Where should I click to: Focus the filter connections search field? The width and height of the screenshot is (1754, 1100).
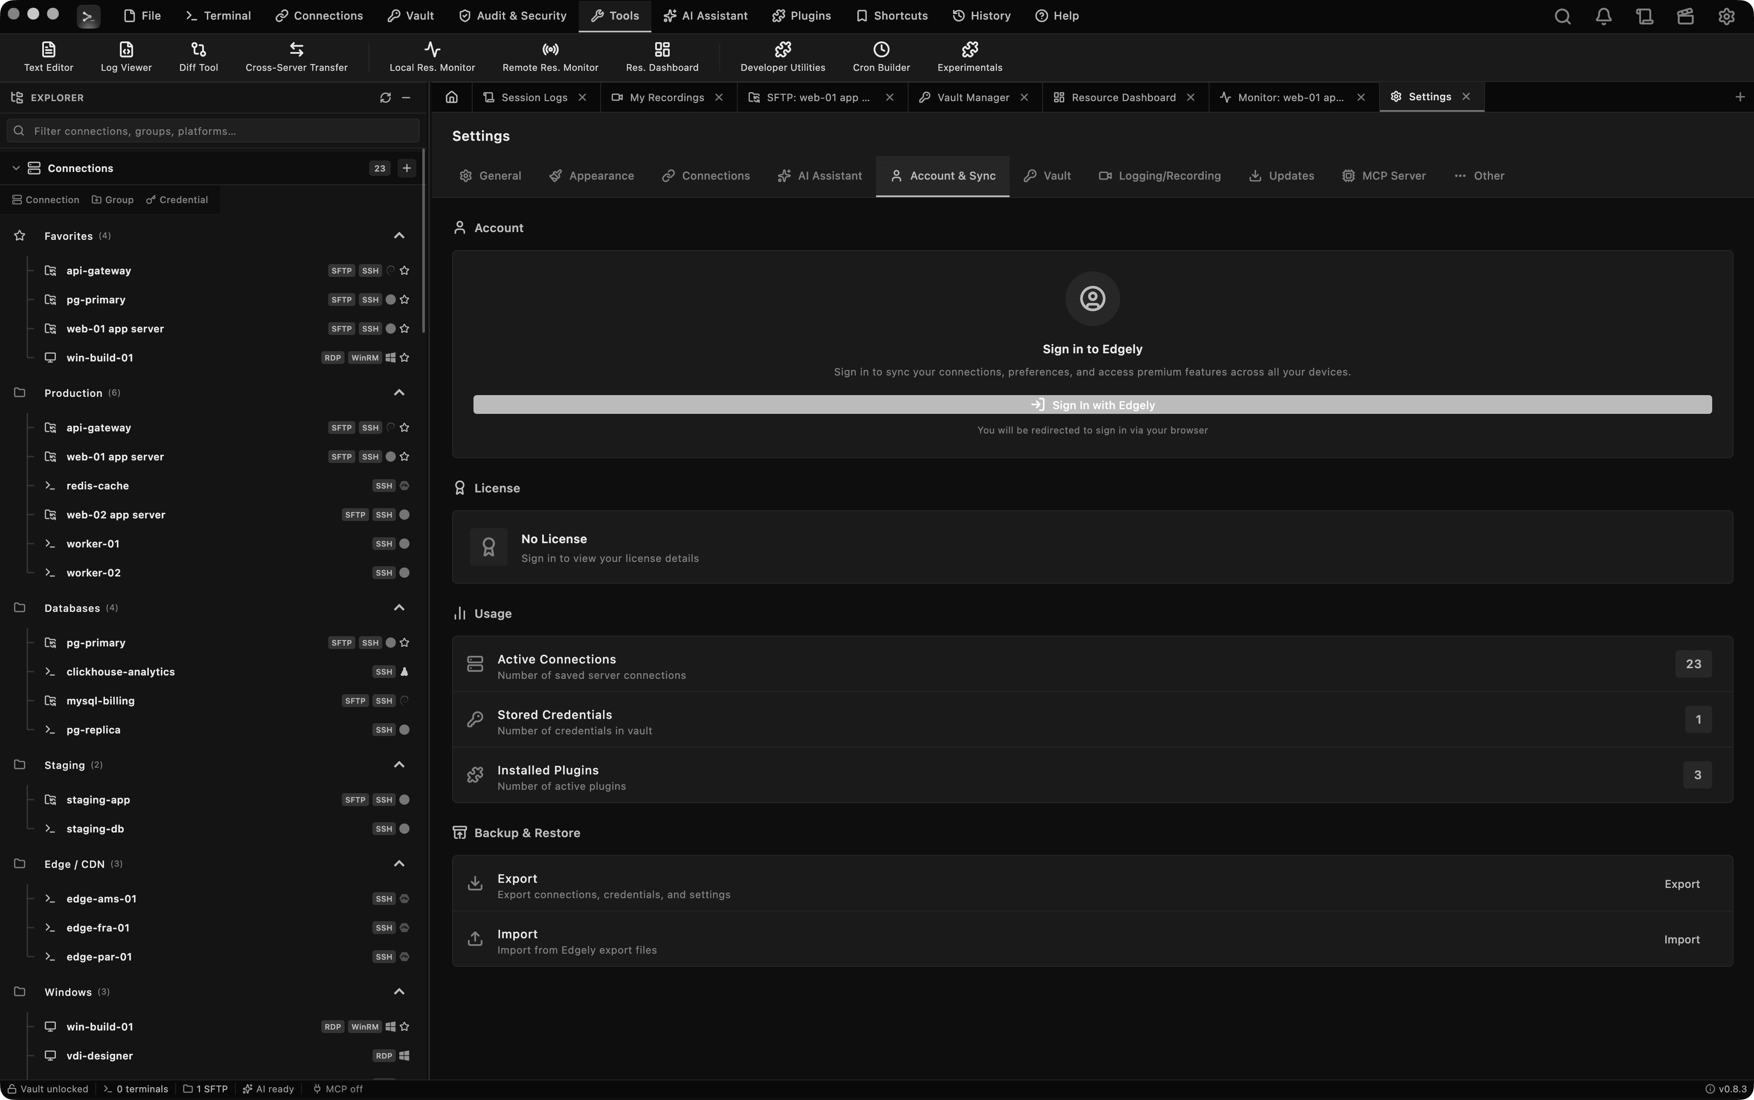[213, 131]
